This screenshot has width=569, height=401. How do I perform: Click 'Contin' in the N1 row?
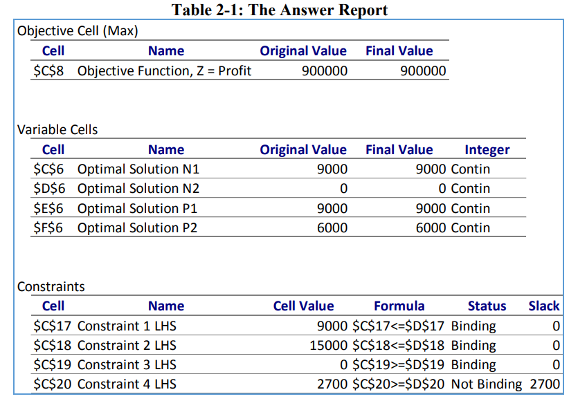point(470,169)
